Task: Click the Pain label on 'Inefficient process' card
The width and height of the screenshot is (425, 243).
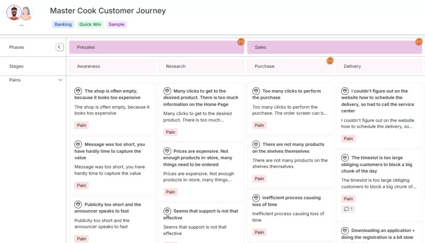Action: coord(259,232)
